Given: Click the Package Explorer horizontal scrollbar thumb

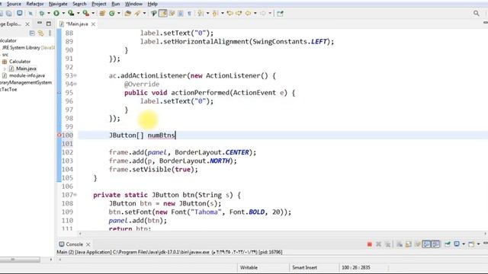Looking at the screenshot, I should [x=20, y=260].
